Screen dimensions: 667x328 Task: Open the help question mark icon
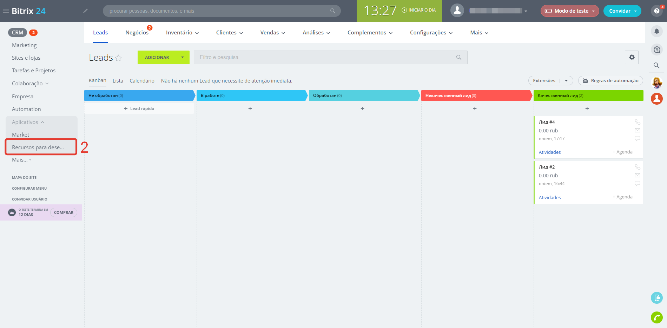pos(656,11)
